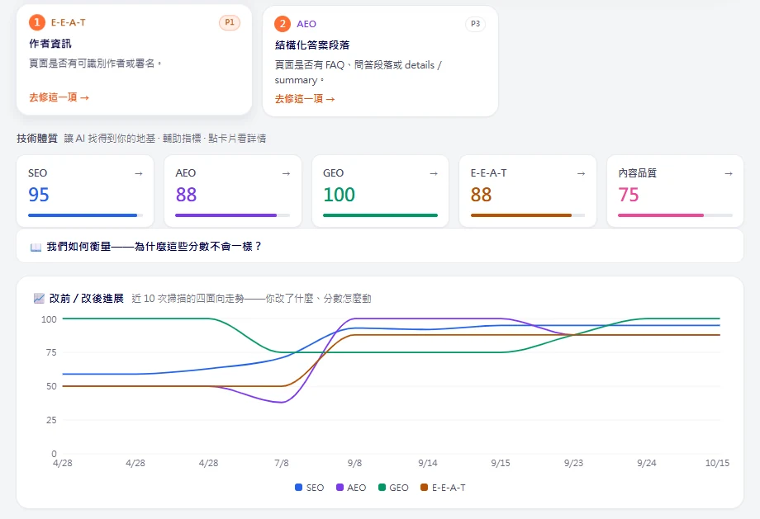The height and width of the screenshot is (519, 760).
Task: Toggle GEO series in chart legend
Action: [393, 488]
